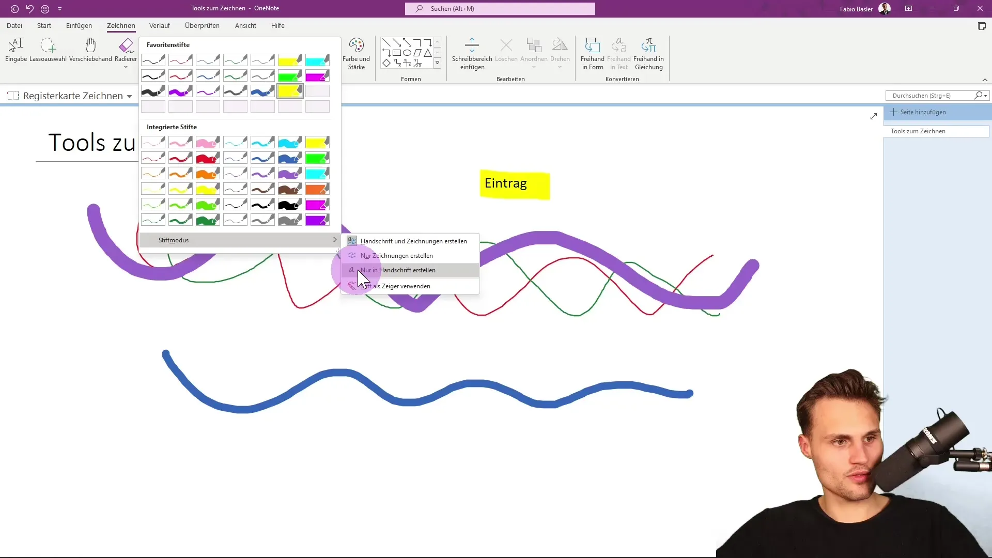Screen dimensions: 992x558
Task: Switch to the Verlauf tab
Action: tap(159, 25)
